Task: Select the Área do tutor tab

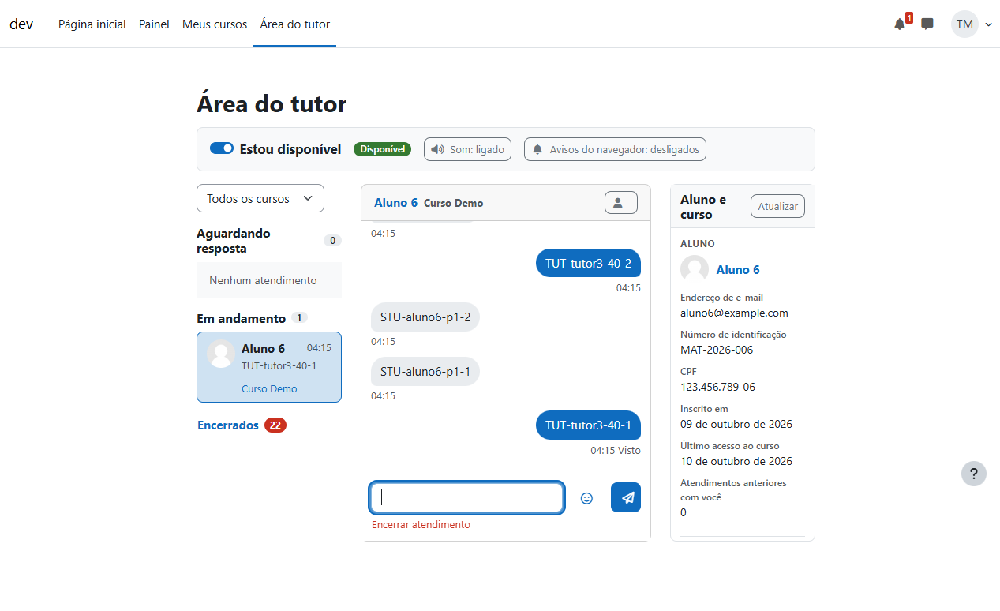Action: coord(295,24)
